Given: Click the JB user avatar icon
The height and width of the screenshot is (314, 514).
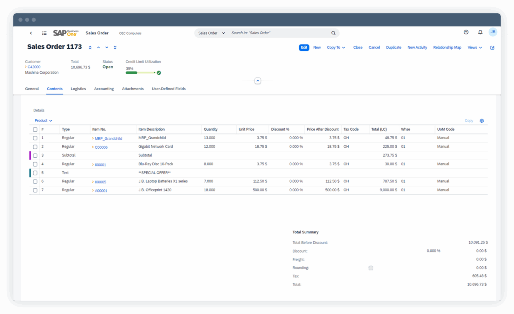Looking at the screenshot, I should coord(493,32).
